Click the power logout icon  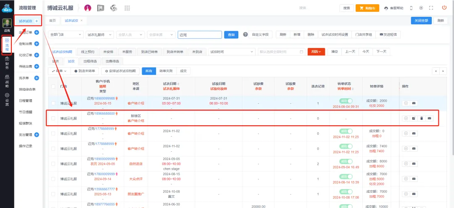[444, 8]
